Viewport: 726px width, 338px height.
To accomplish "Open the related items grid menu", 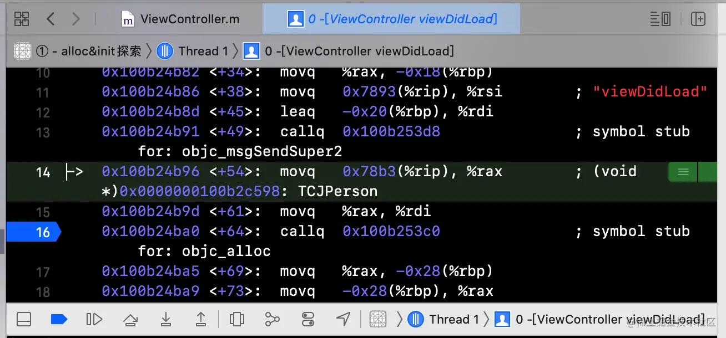I will coord(22,19).
